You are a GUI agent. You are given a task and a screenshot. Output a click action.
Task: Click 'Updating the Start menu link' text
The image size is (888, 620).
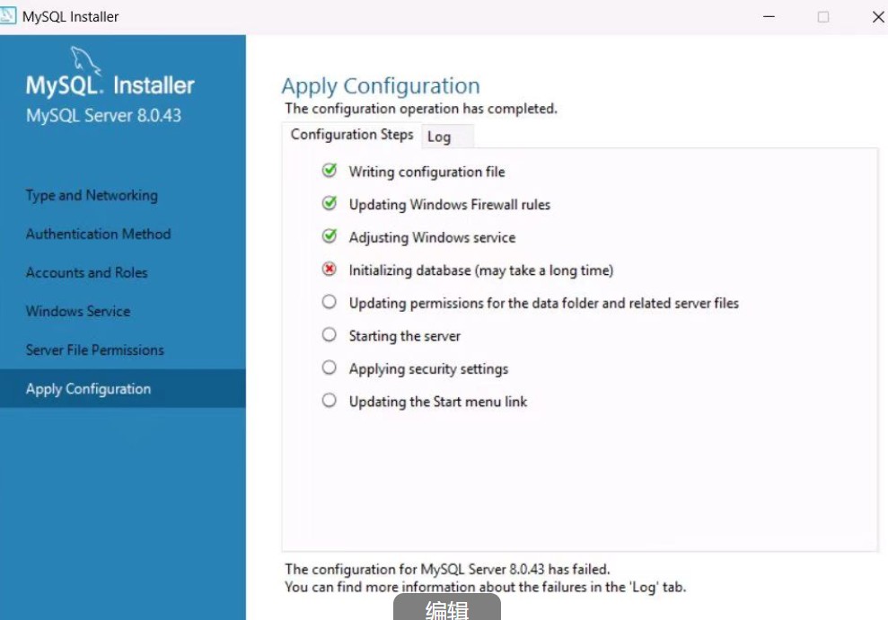[438, 402]
